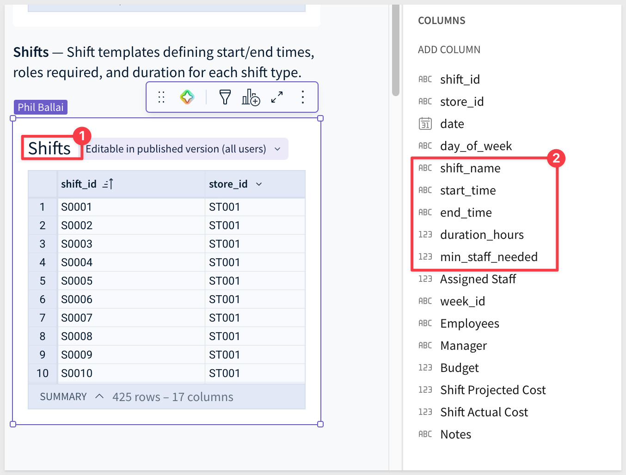The width and height of the screenshot is (626, 475).
Task: Select end_time in the columns list
Action: (x=466, y=213)
